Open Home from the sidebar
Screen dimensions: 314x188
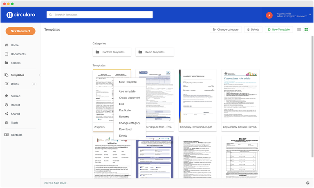[14, 45]
